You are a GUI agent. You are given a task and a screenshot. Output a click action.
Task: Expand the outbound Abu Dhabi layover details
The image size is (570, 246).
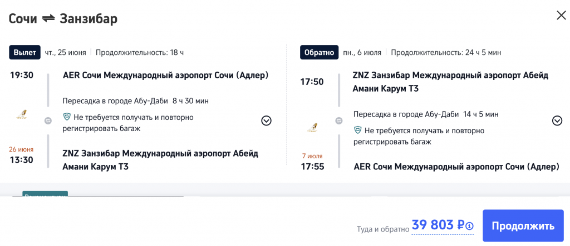point(266,121)
